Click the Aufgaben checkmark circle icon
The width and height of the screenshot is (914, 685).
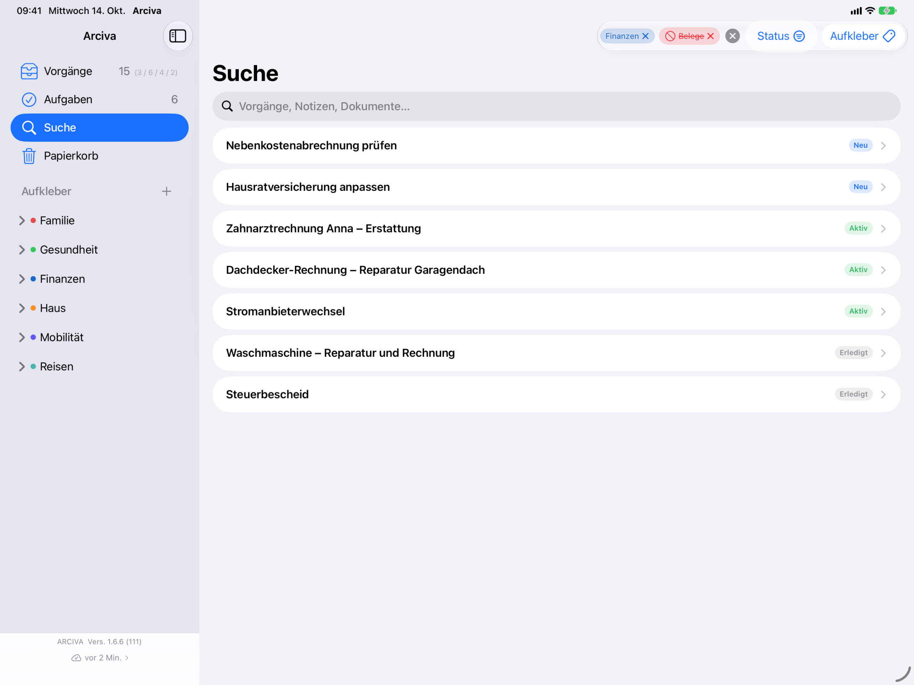coord(29,100)
